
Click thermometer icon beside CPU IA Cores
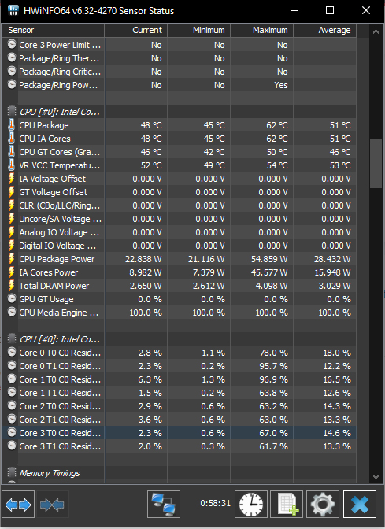click(12, 139)
